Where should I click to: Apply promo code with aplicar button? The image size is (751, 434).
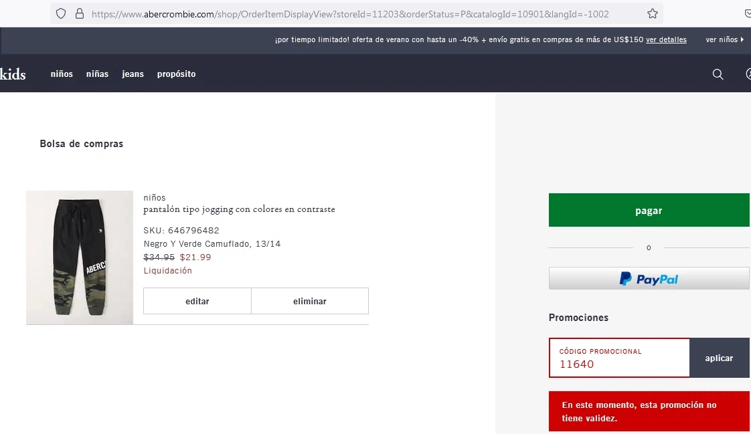click(x=719, y=358)
